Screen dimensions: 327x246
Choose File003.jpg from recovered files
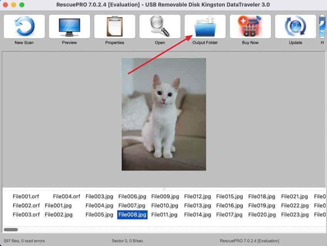coord(99,197)
